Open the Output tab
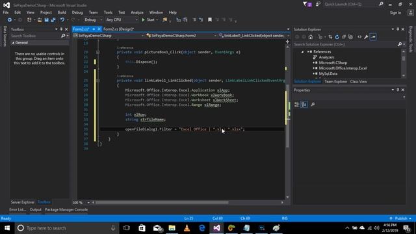The height and width of the screenshot is (234, 416). 35,209
